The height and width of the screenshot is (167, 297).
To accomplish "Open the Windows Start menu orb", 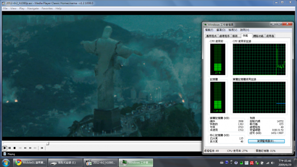I will click(6, 163).
